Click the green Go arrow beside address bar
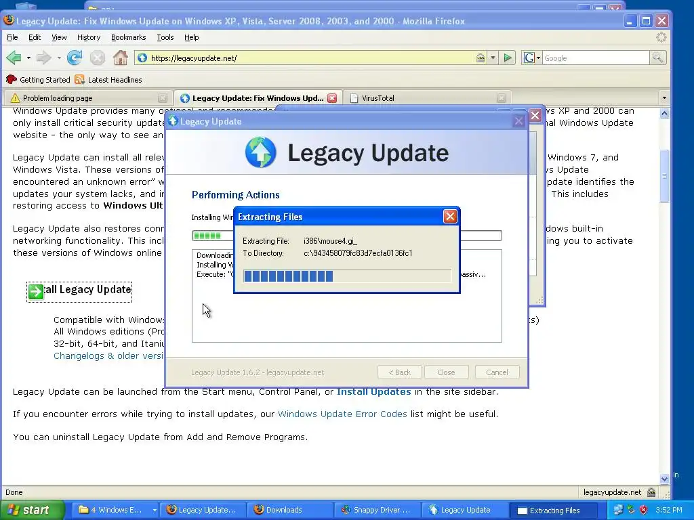The width and height of the screenshot is (694, 520). pyautogui.click(x=508, y=58)
